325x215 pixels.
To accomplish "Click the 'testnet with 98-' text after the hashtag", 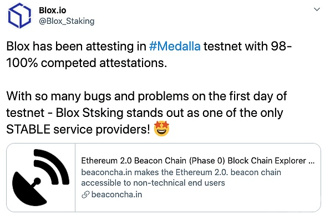I will tap(248, 46).
